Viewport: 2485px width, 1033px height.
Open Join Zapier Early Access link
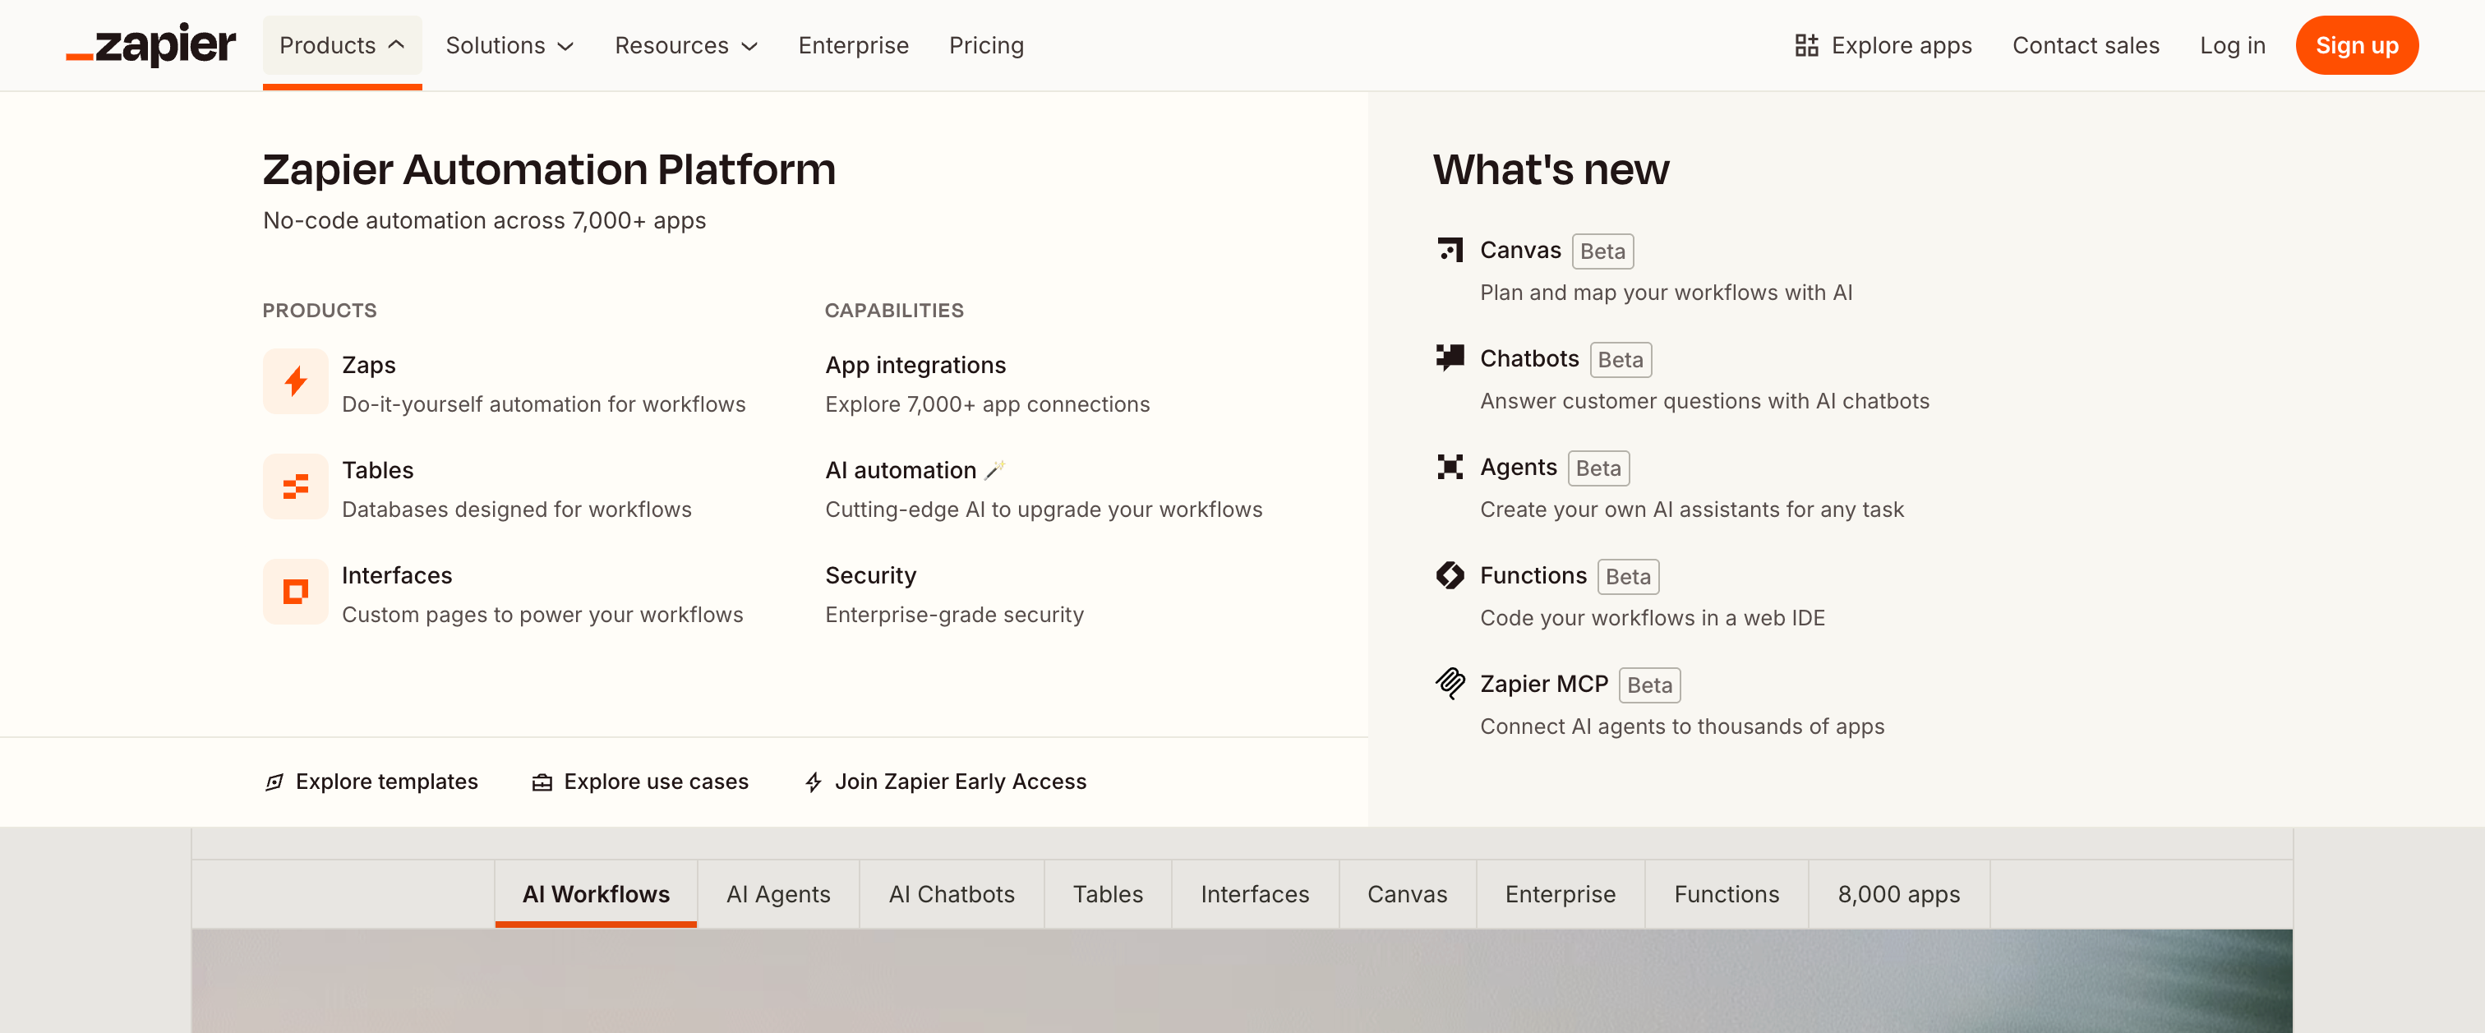point(945,782)
